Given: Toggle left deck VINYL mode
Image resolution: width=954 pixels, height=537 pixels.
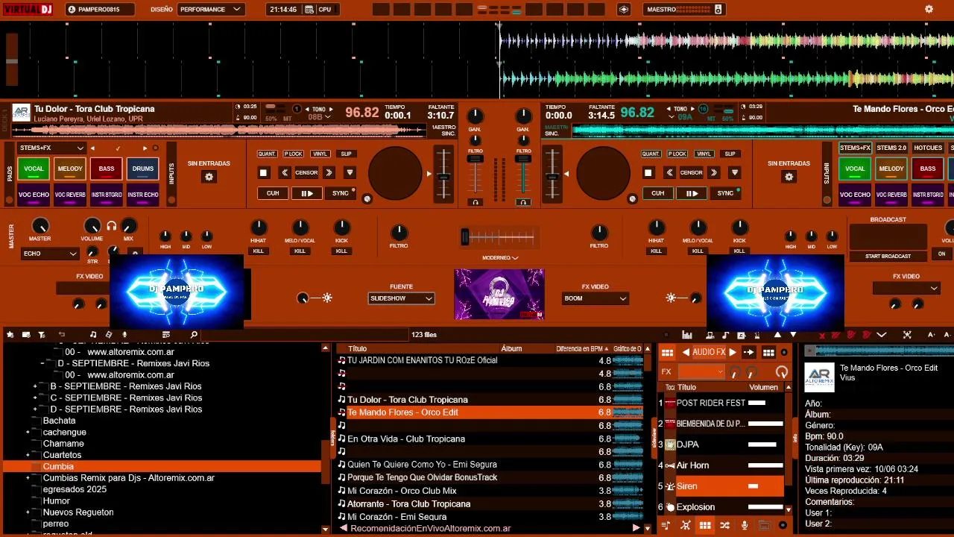Looking at the screenshot, I should click(x=320, y=154).
